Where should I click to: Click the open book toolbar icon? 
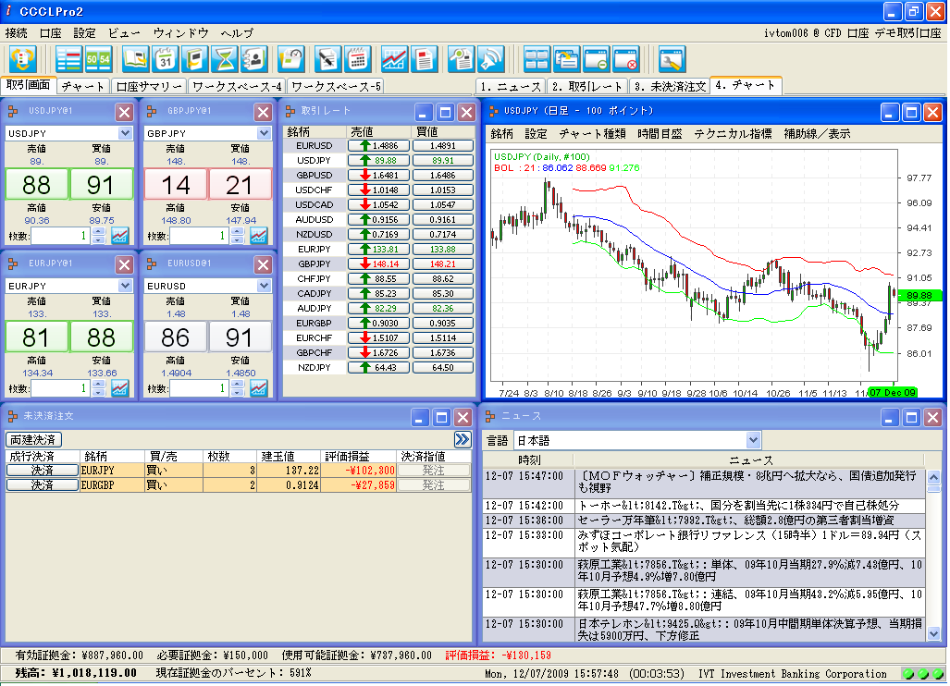136,59
